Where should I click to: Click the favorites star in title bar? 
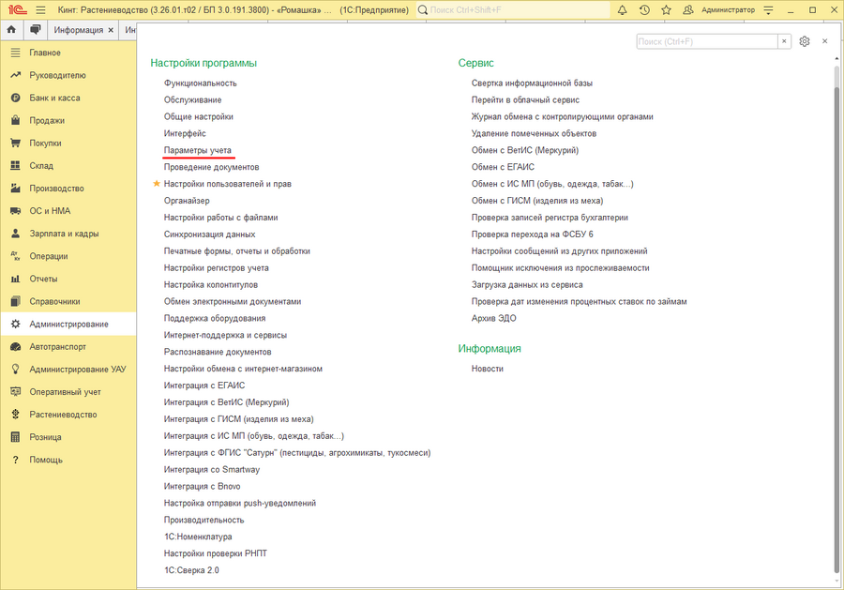[666, 9]
